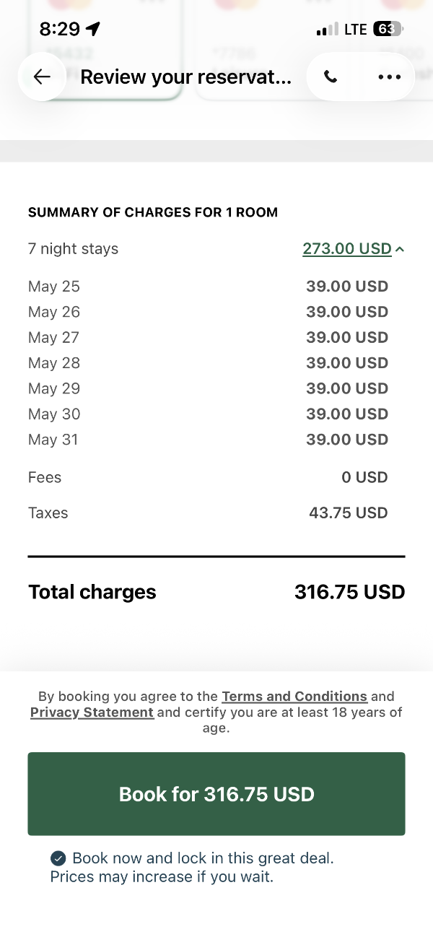433x937 pixels.
Task: Collapse the 7 night stays chevron
Action: (401, 249)
